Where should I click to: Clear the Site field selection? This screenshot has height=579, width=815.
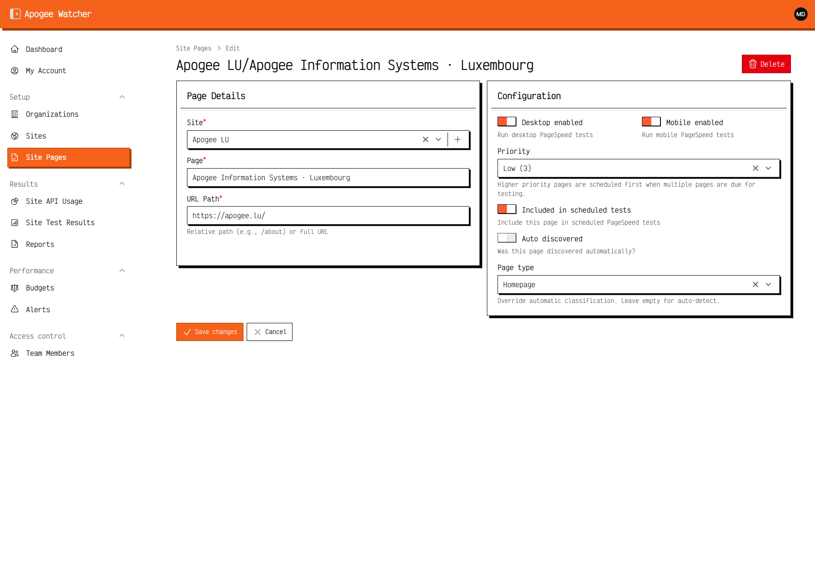pyautogui.click(x=425, y=139)
